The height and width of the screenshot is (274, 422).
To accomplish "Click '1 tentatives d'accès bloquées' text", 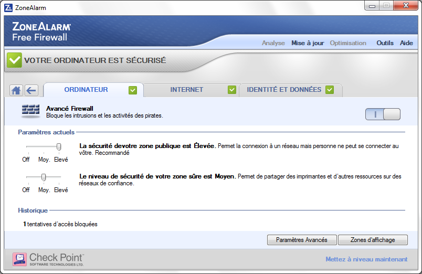I will tap(60, 224).
